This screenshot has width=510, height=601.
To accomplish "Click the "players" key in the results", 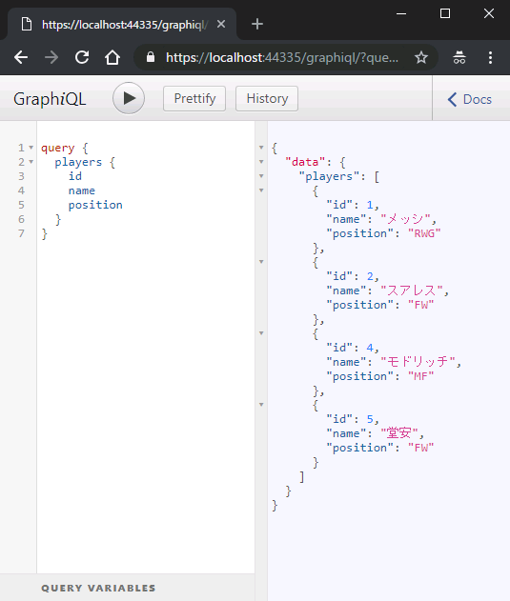I will tap(329, 176).
